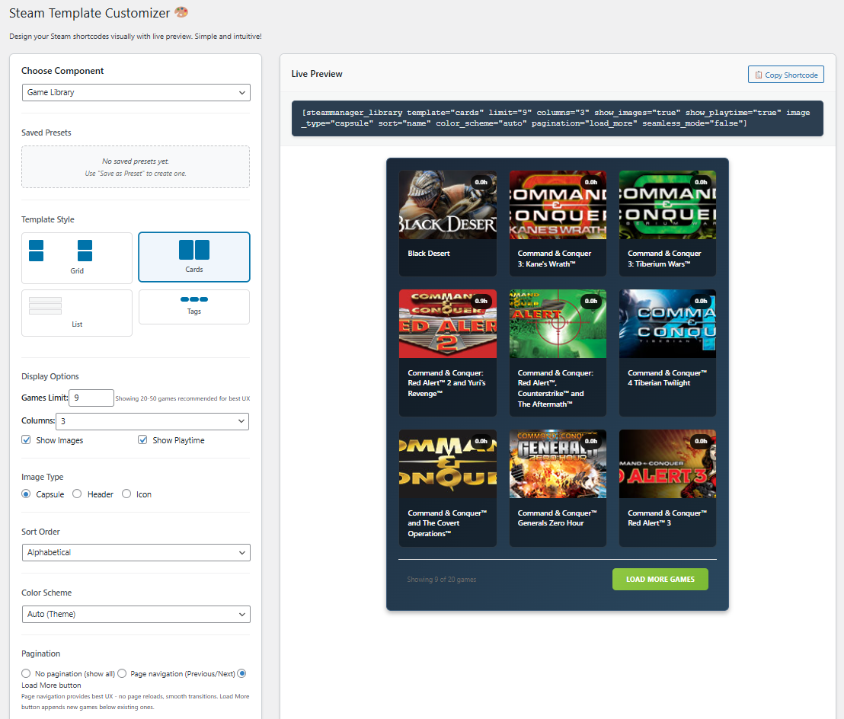Viewport: 844px width, 719px height.
Task: Open the Choose Component dropdown
Action: pos(136,92)
